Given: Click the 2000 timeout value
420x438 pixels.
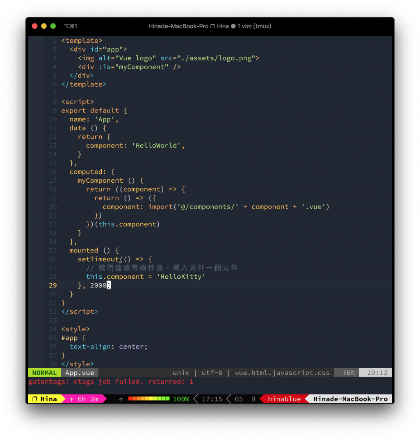Looking at the screenshot, I should 98,285.
